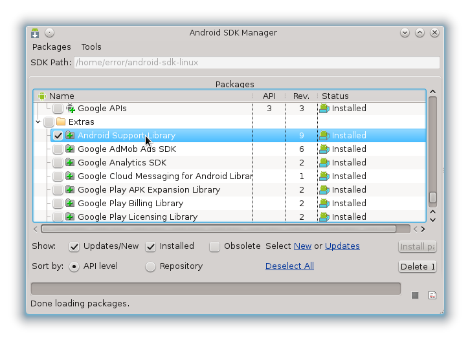Enable the Obsolete show filter
This screenshot has height=340, width=470.
[214, 247]
